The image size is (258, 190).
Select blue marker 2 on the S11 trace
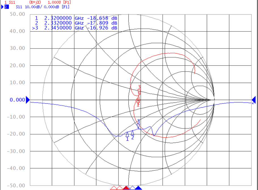(x=133, y=133)
